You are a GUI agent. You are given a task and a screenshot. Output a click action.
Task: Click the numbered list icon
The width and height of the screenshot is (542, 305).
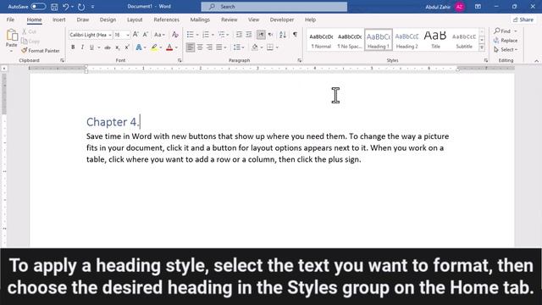(206, 35)
